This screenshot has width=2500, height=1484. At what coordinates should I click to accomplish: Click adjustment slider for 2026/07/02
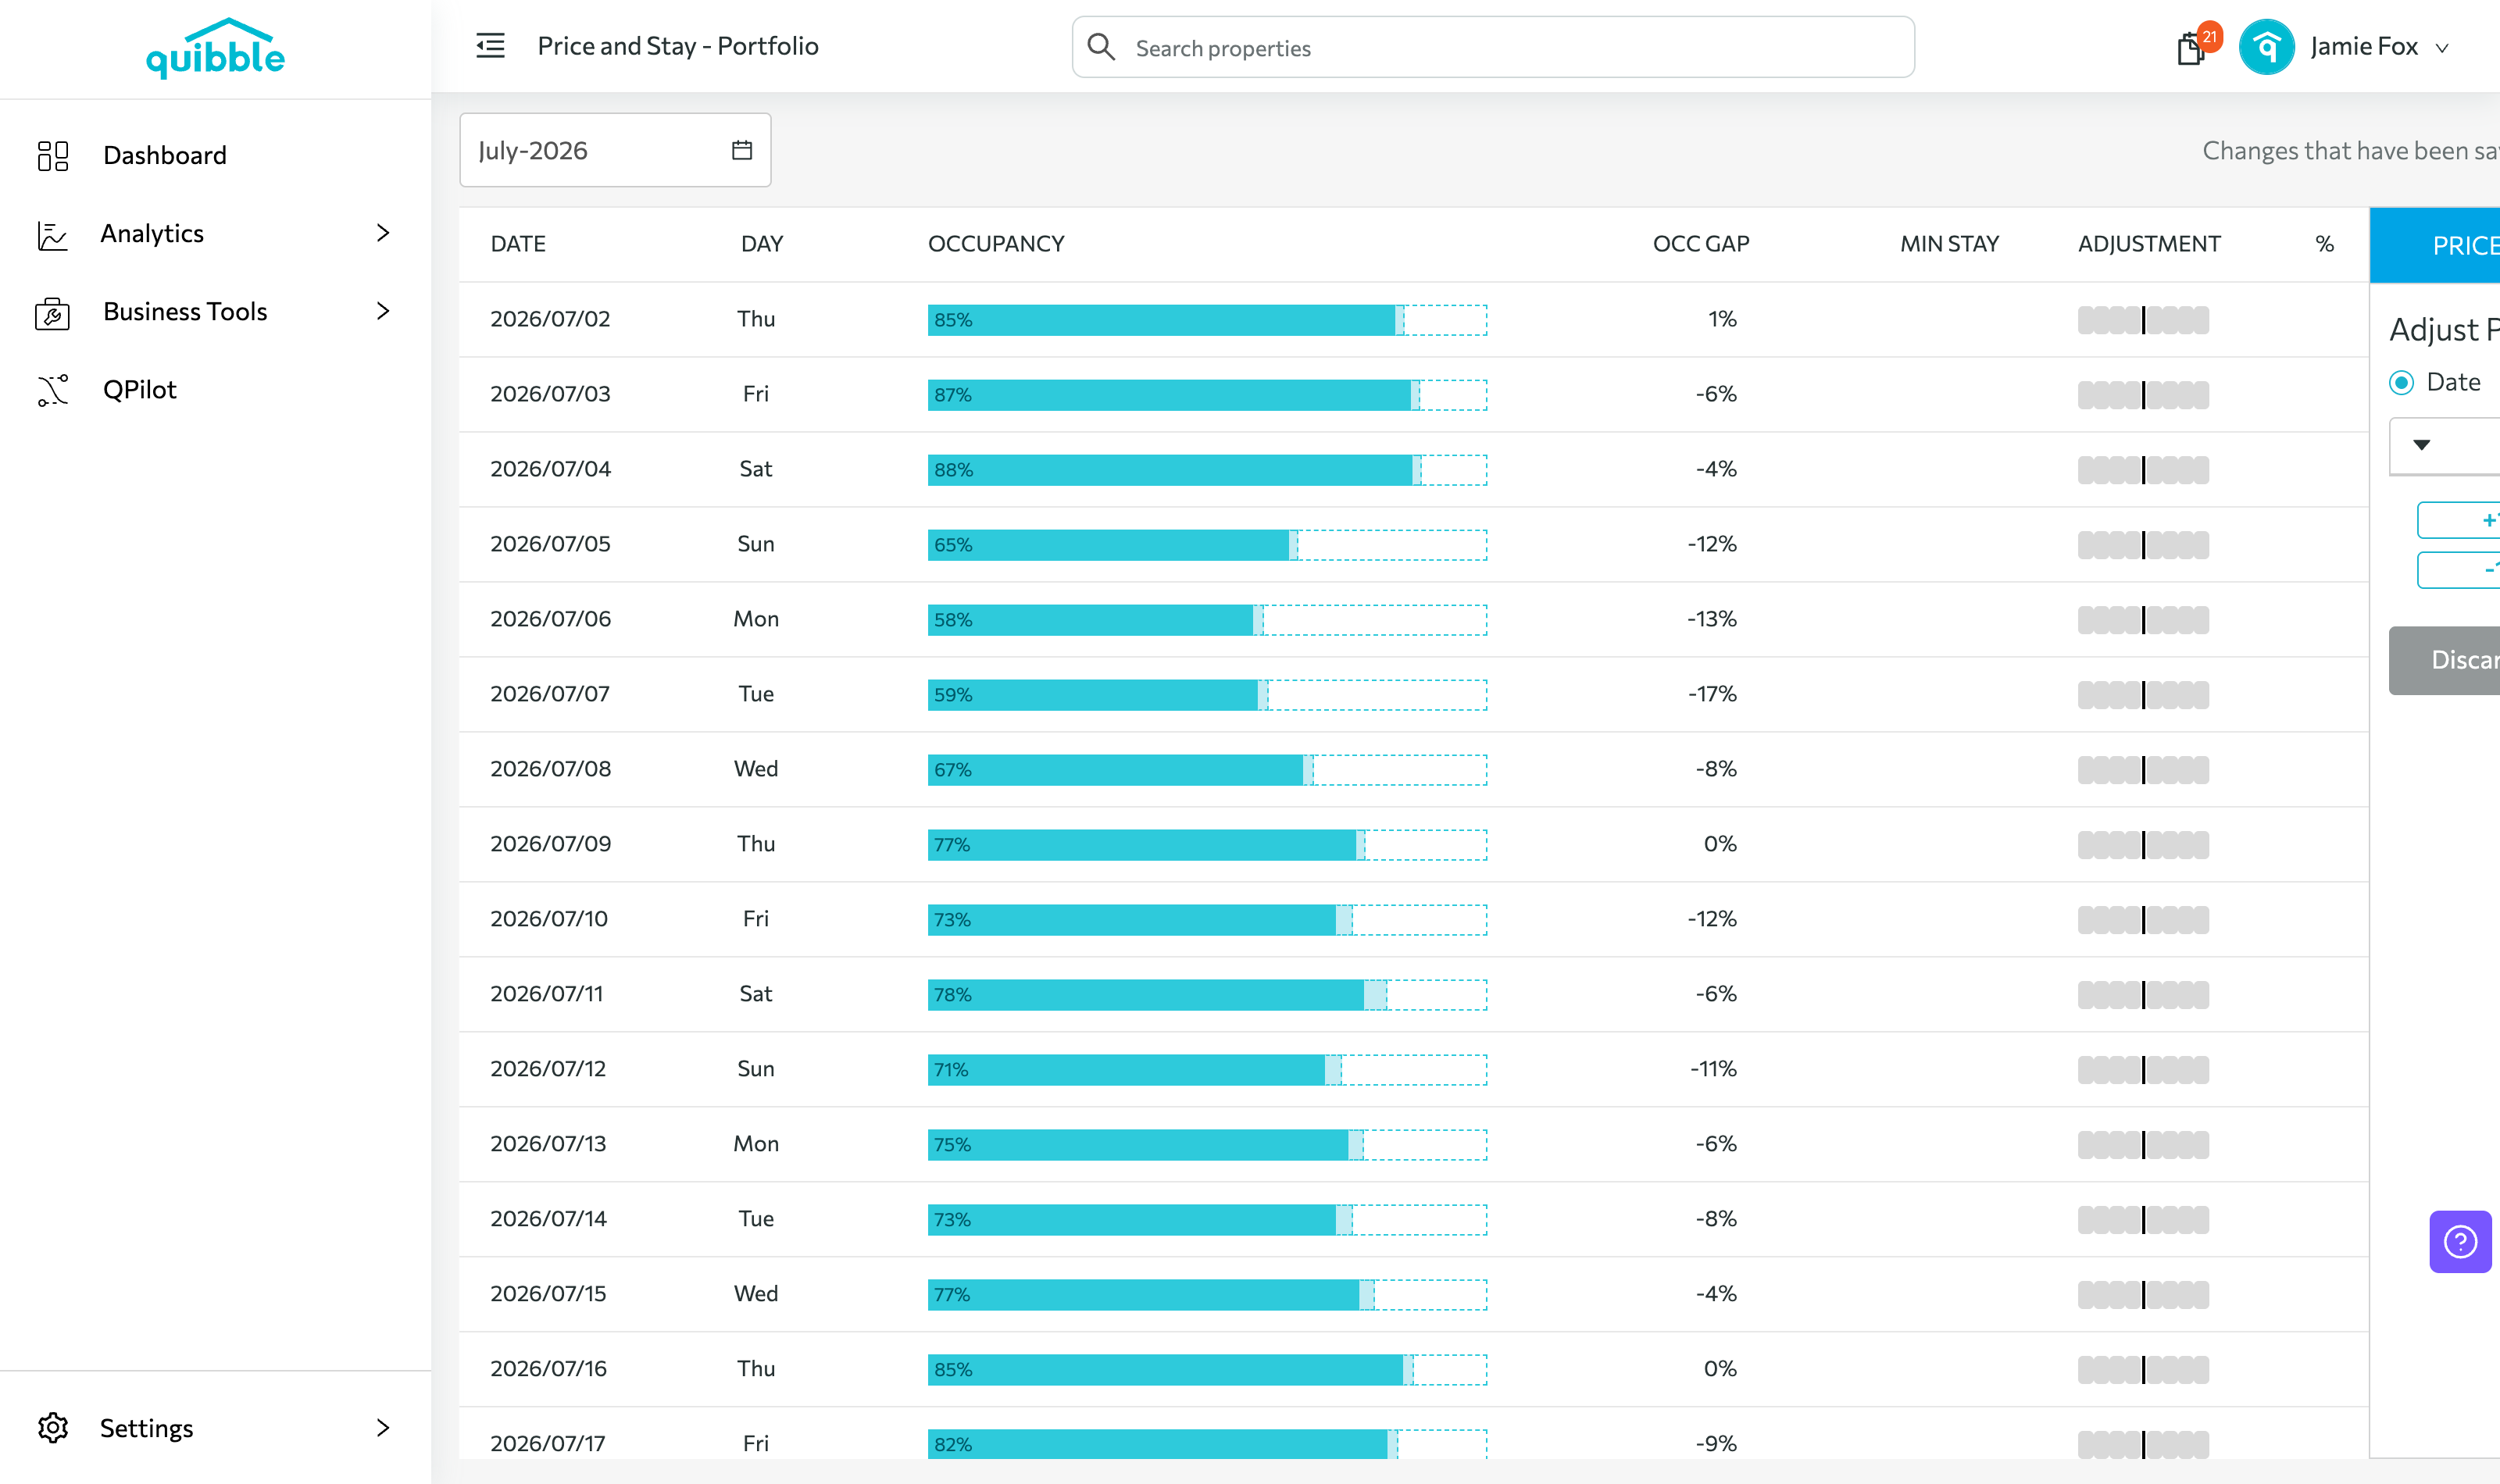(x=2143, y=320)
